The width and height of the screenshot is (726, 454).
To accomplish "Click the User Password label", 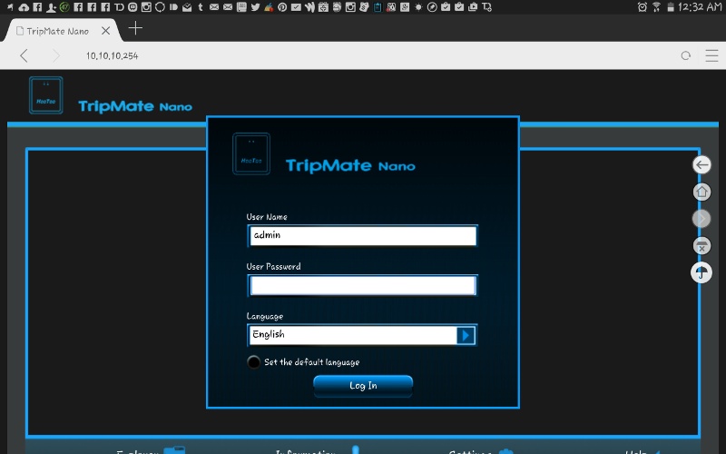I will pos(274,266).
